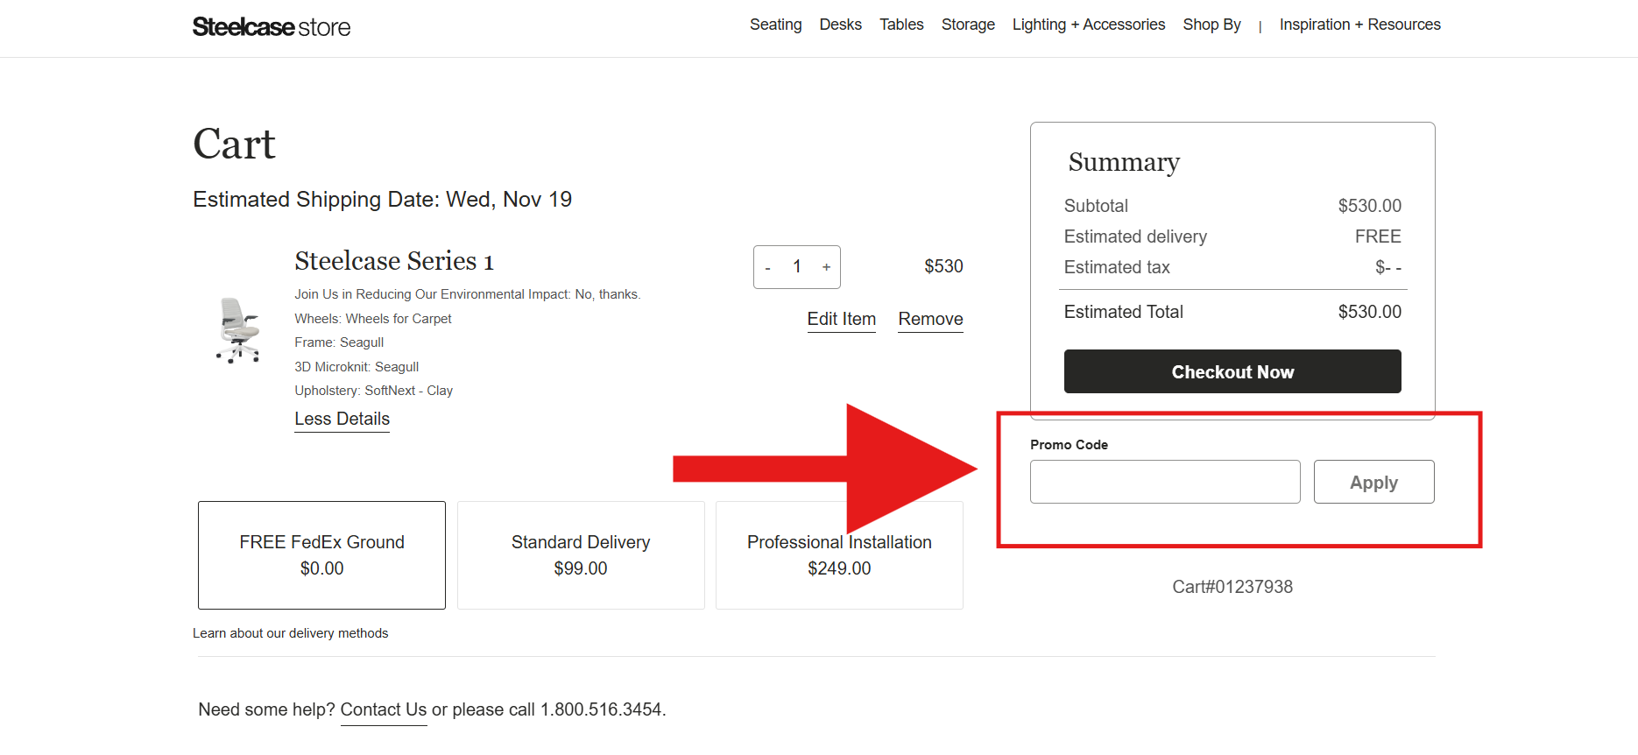Click the Checkout Now button
The height and width of the screenshot is (755, 1638).
[x=1232, y=371]
